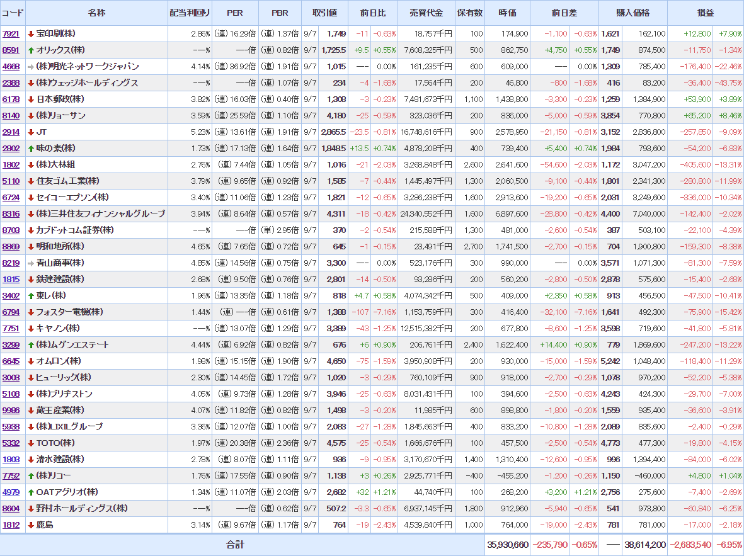Open stock code link 2914 for JT

point(11,132)
